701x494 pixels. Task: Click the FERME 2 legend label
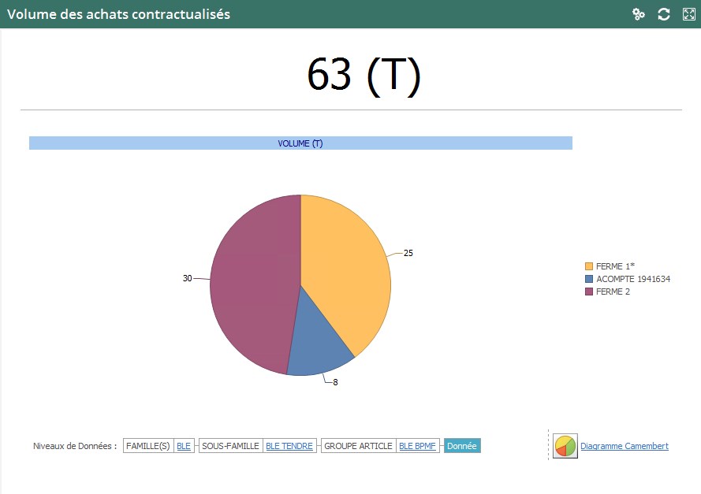coord(613,292)
